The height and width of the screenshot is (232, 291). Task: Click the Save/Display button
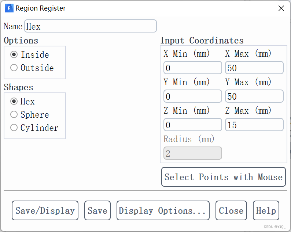45,210
